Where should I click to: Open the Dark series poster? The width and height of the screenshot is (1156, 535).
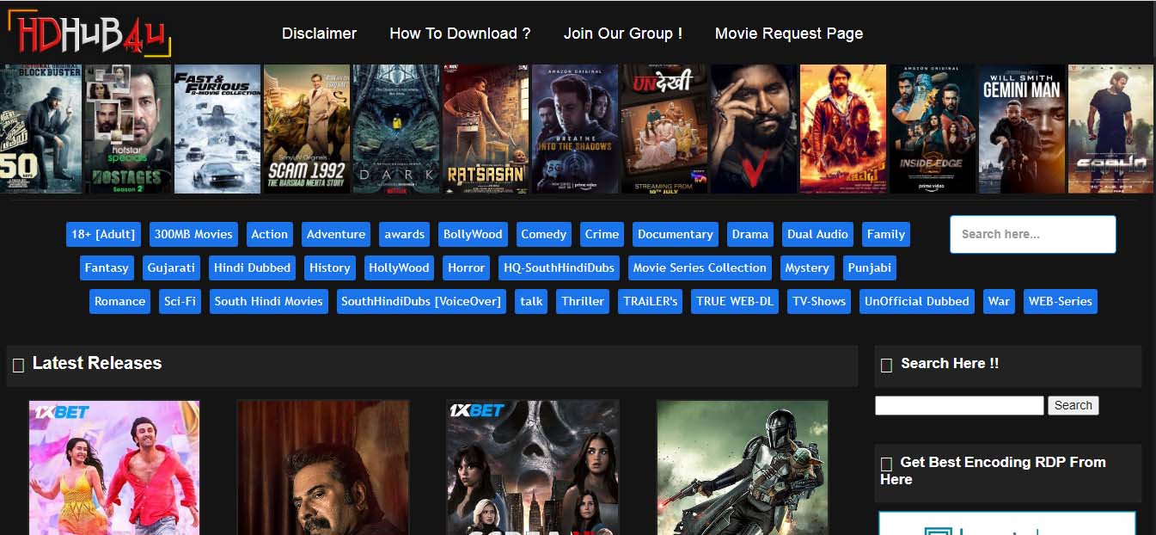point(396,129)
